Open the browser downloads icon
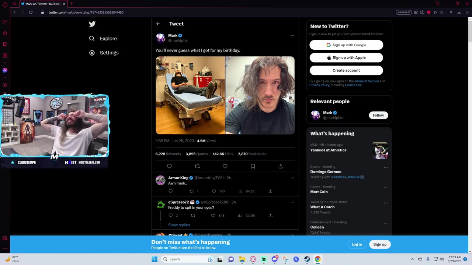 pos(459,12)
